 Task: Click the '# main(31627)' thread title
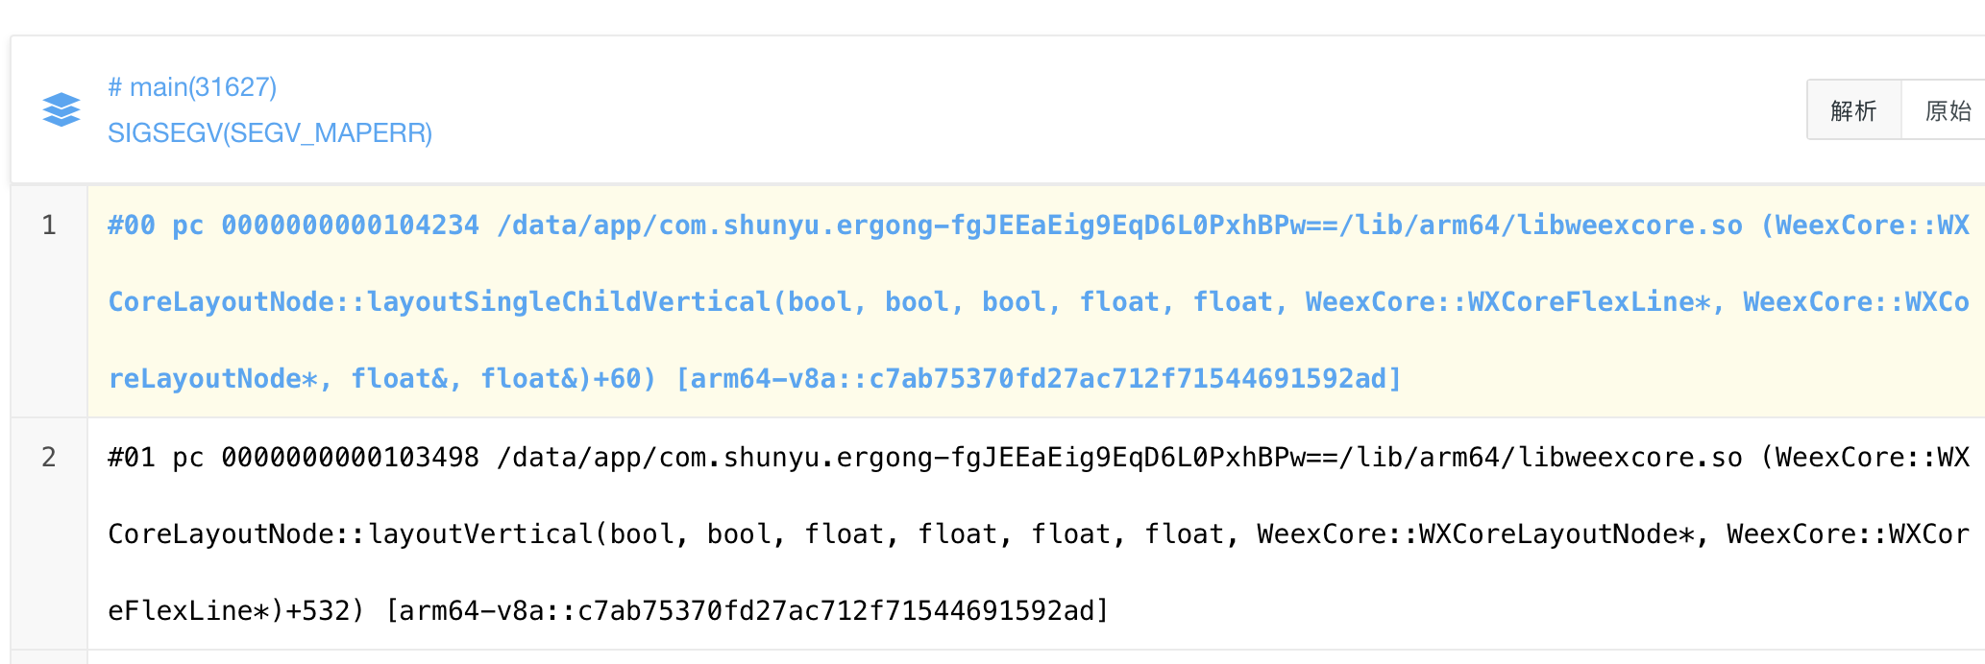click(192, 87)
